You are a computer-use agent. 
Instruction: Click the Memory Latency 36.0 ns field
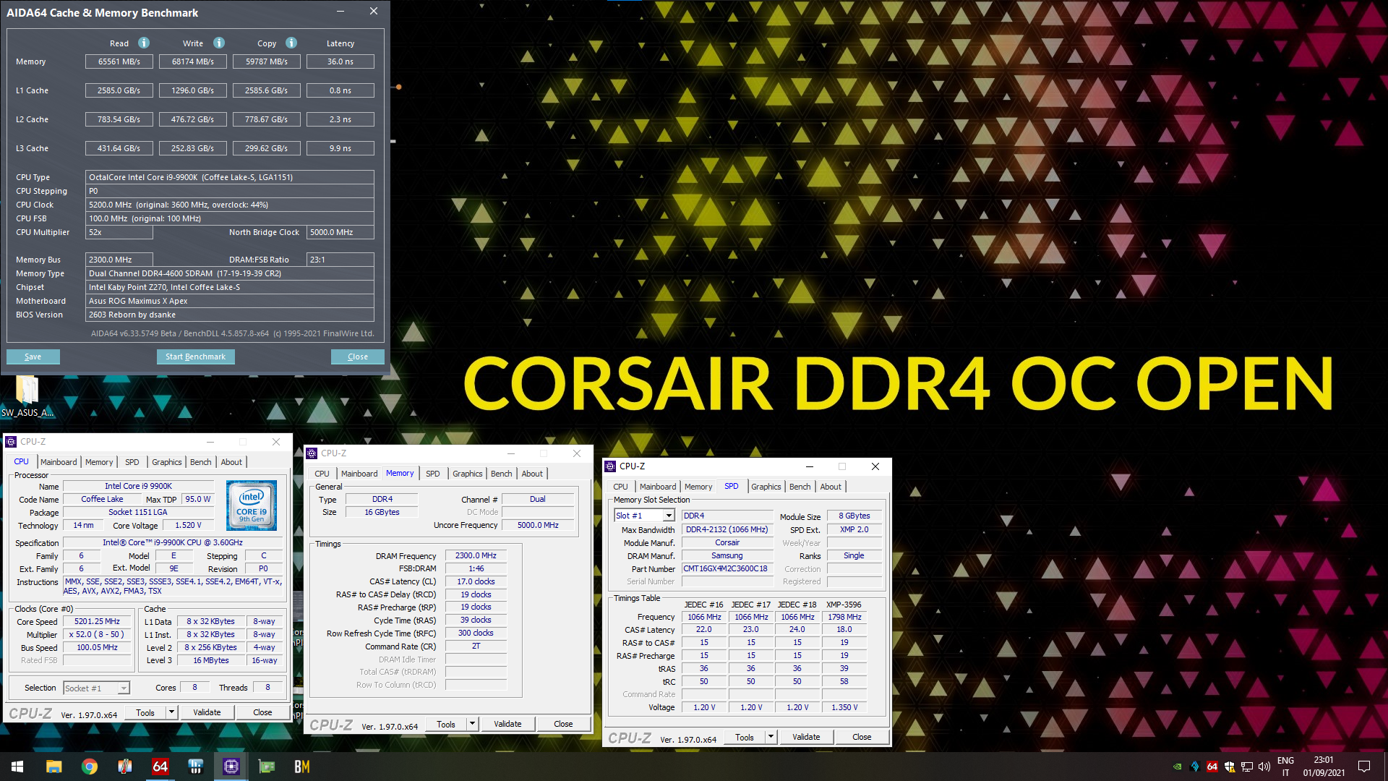point(340,61)
